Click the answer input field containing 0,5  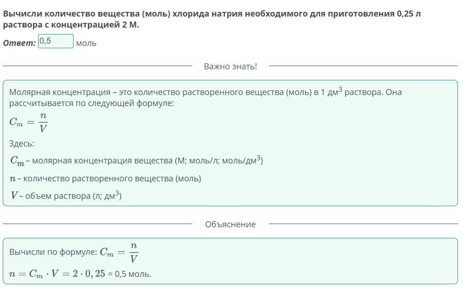(x=56, y=41)
